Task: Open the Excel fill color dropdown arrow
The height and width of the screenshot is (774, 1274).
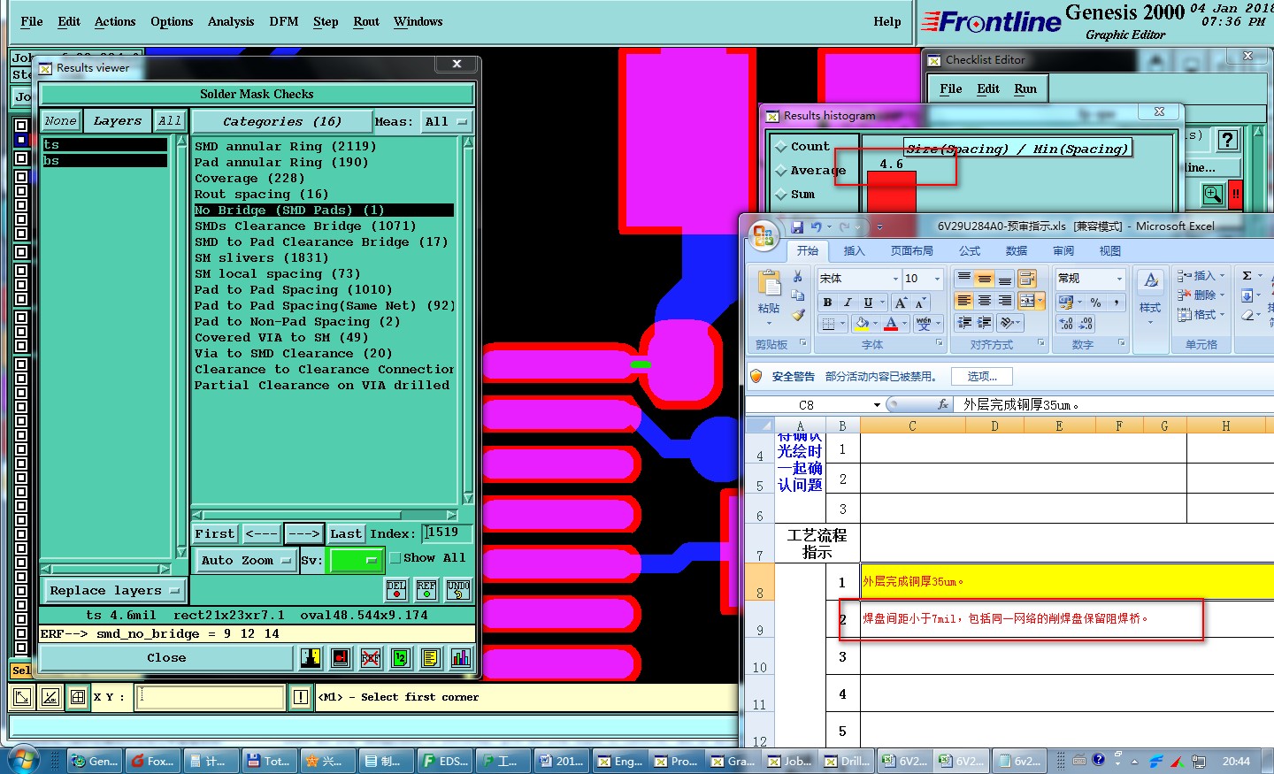Action: [875, 324]
